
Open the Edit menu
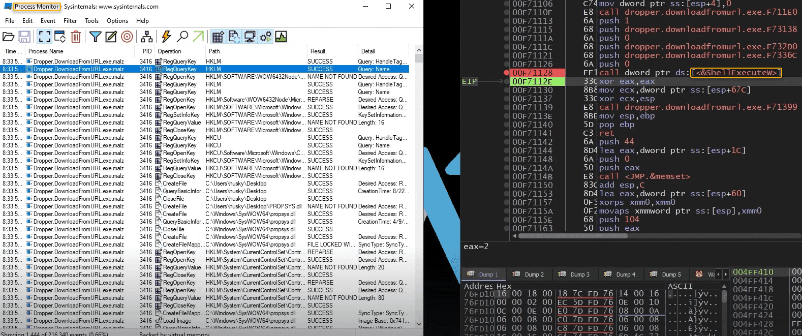point(27,21)
